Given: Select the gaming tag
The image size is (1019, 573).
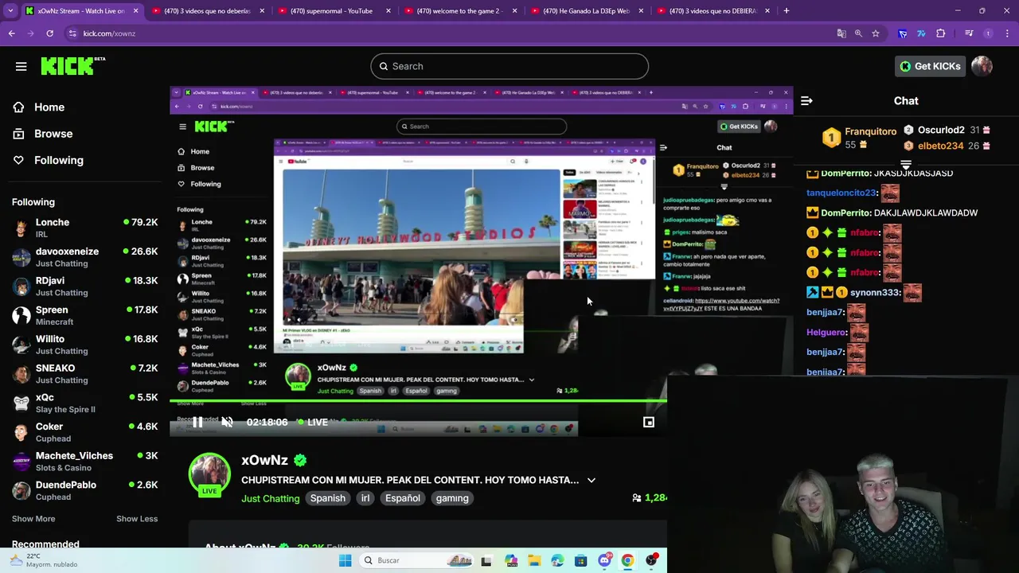Looking at the screenshot, I should [x=452, y=498].
